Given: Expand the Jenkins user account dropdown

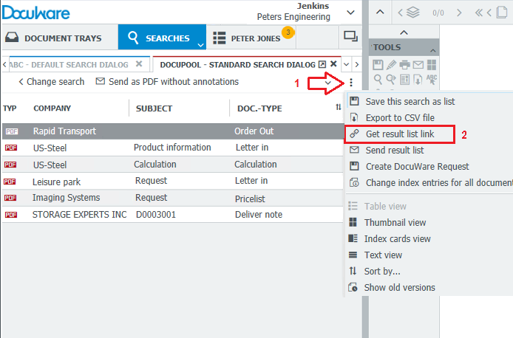Looking at the screenshot, I should [x=349, y=10].
